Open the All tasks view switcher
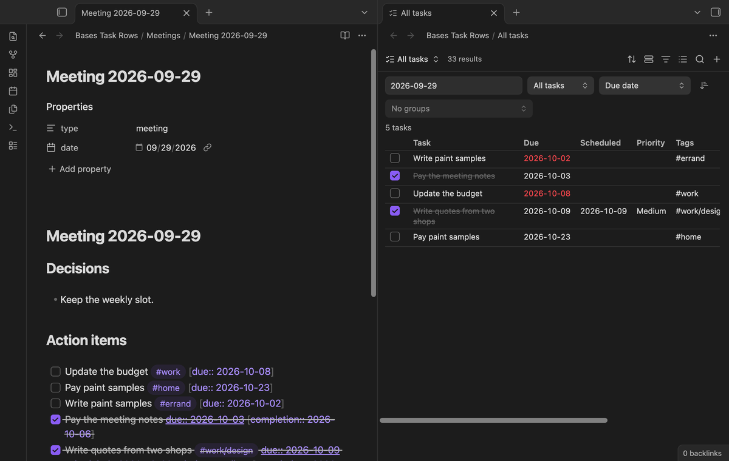The height and width of the screenshot is (461, 729). coord(412,59)
